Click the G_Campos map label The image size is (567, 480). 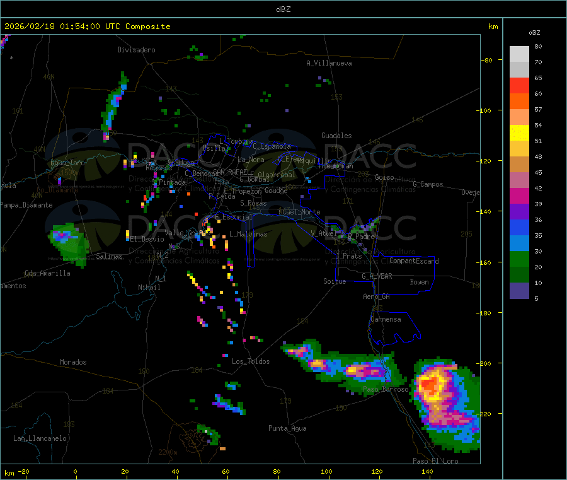pos(428,184)
